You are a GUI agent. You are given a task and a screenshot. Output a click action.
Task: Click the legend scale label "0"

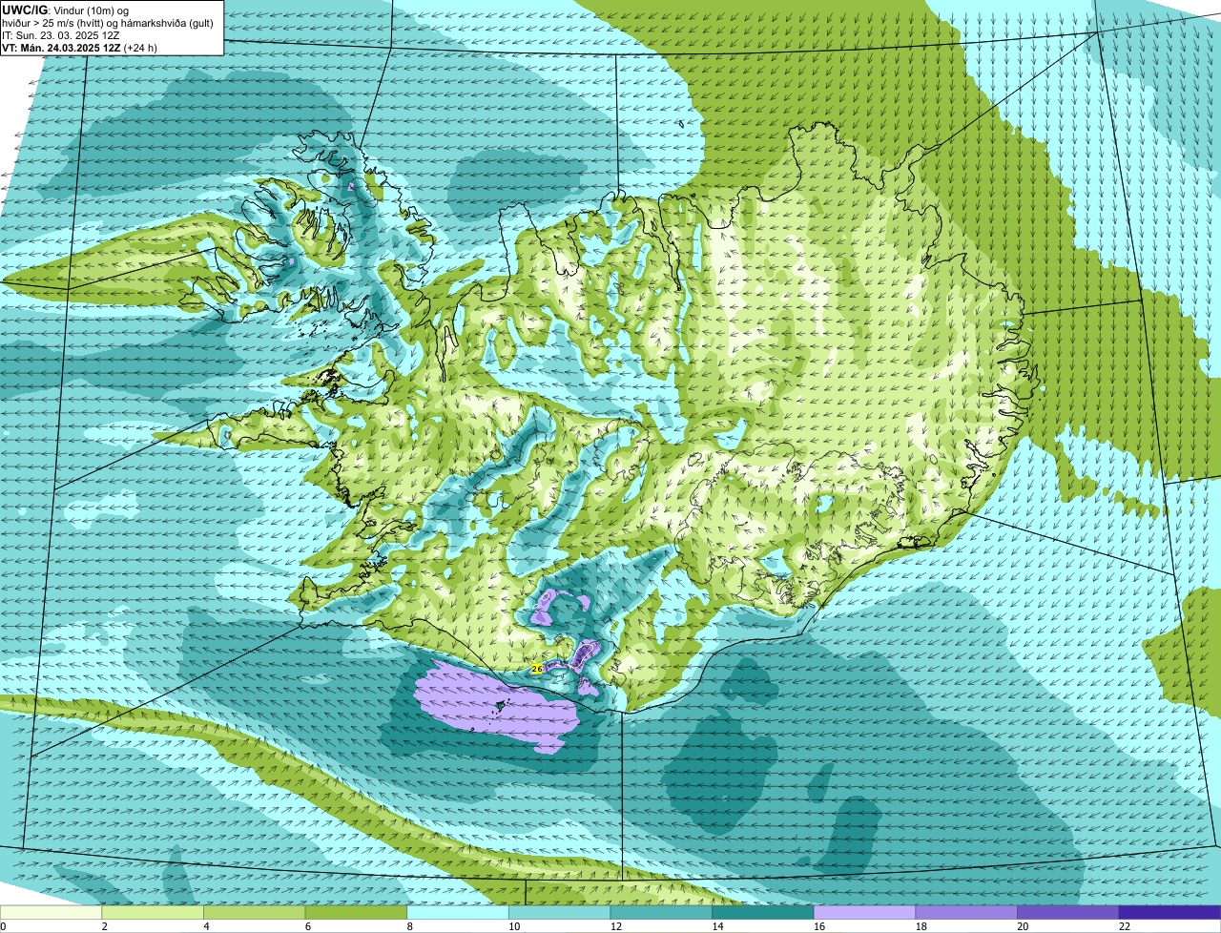pyautogui.click(x=3, y=926)
